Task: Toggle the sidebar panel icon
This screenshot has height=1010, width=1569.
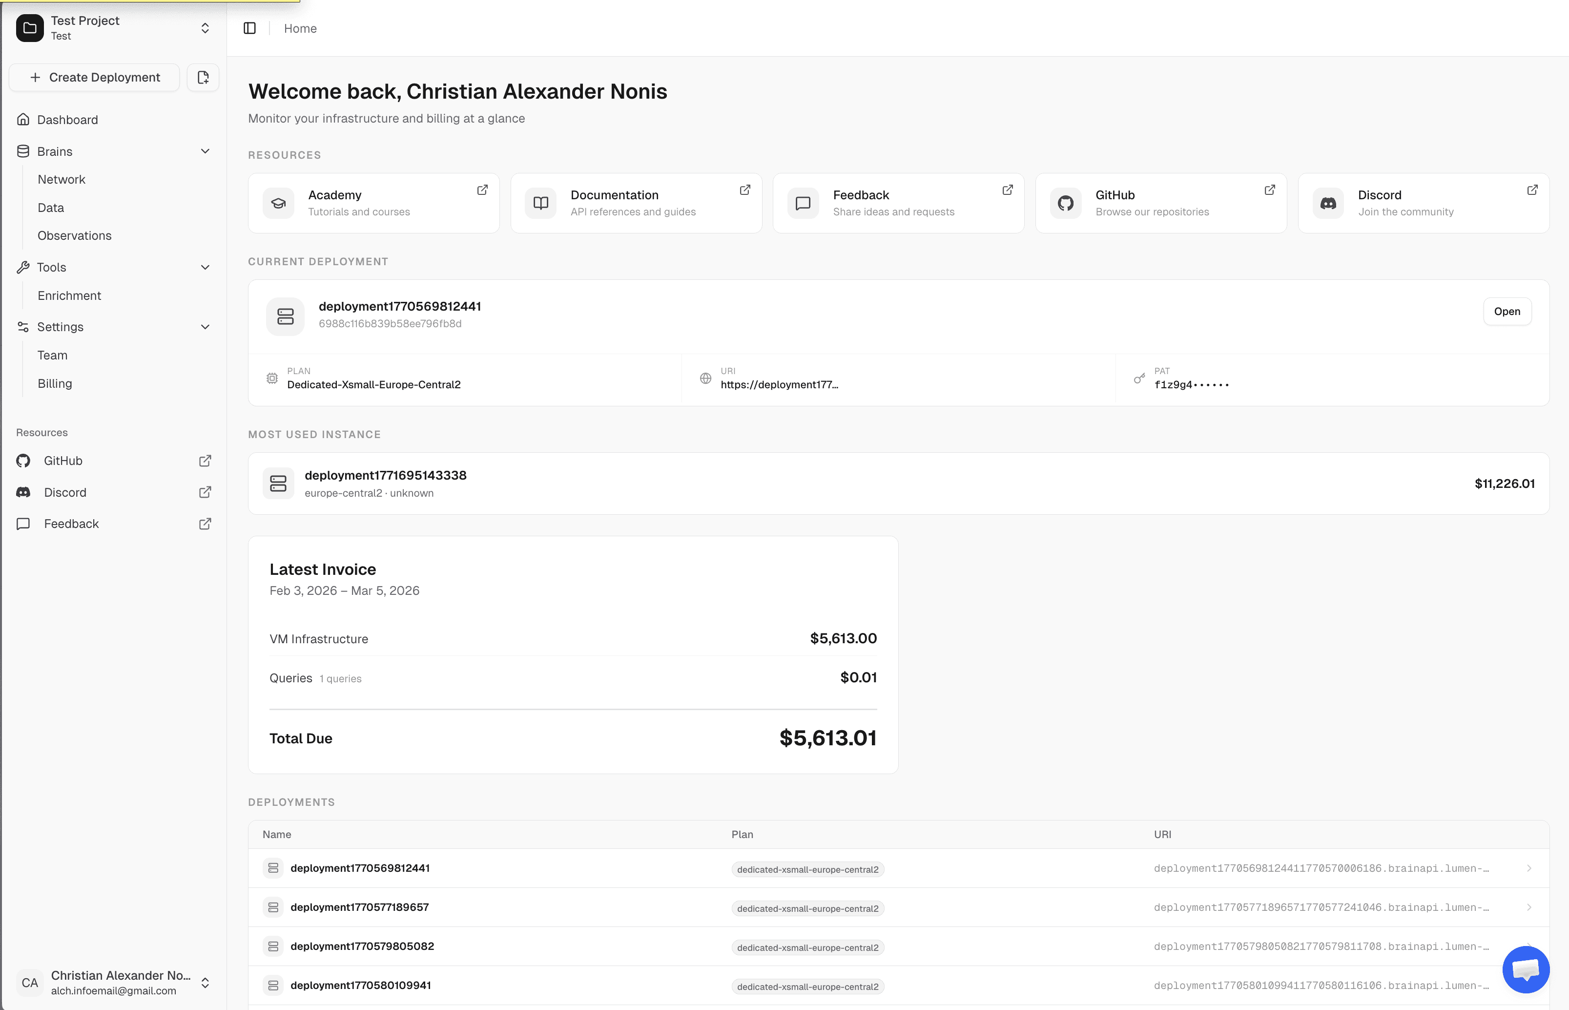Action: click(250, 28)
